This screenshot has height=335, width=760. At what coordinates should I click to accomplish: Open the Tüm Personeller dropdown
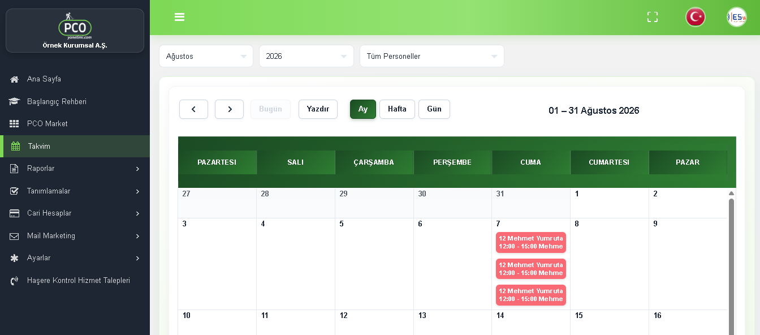click(x=432, y=56)
